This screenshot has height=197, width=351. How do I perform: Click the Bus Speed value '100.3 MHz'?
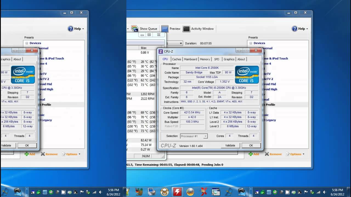tap(192, 122)
